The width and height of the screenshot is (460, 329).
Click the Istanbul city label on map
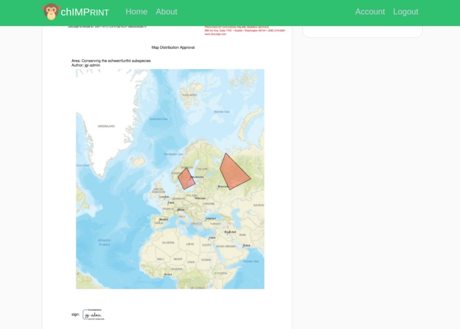[211, 218]
